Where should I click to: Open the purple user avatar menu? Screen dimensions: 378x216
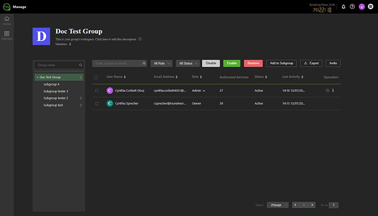click(x=362, y=7)
